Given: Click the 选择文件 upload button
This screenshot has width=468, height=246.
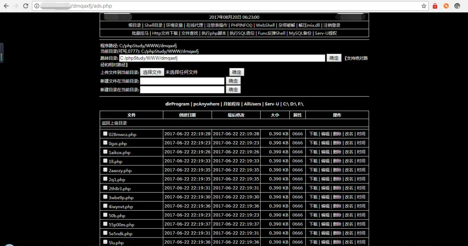Looking at the screenshot, I should point(152,72).
